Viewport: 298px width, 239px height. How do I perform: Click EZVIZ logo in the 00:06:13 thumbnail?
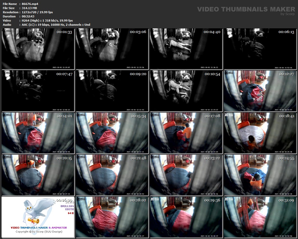click(229, 31)
